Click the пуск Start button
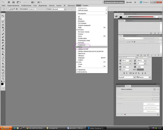 6,128
